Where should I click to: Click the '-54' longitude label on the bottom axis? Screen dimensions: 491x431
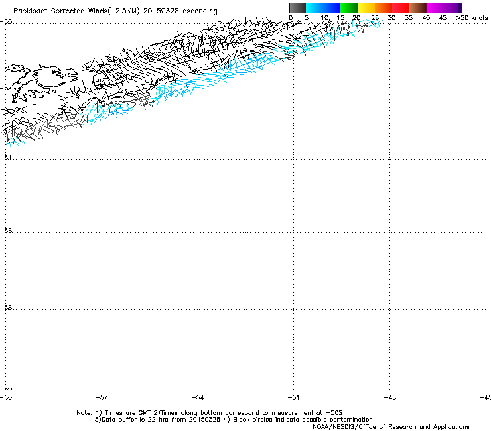(x=198, y=397)
